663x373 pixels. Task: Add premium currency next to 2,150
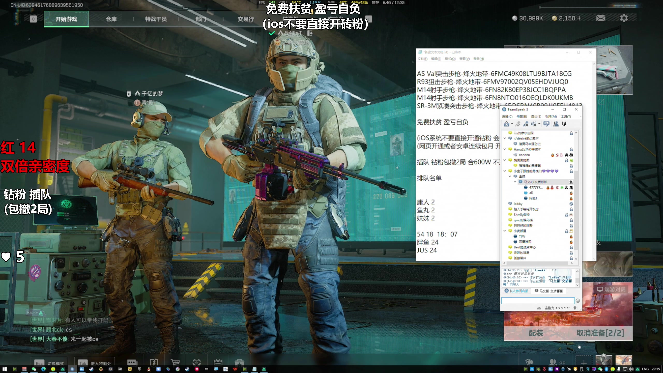point(579,18)
